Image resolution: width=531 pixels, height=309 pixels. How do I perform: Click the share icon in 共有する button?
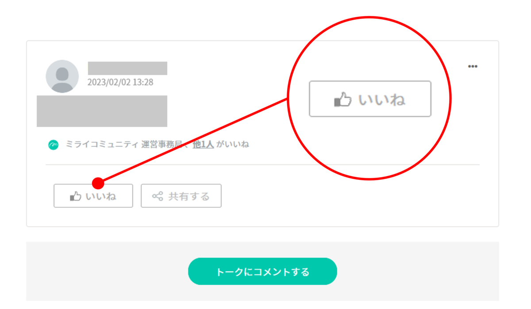pos(158,196)
